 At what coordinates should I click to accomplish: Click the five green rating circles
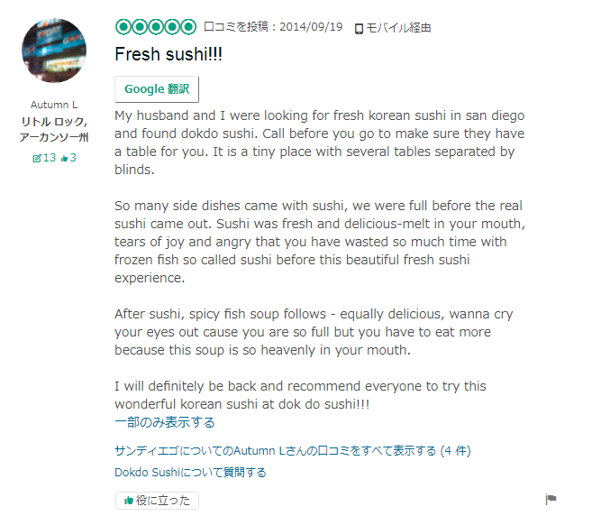[x=155, y=27]
